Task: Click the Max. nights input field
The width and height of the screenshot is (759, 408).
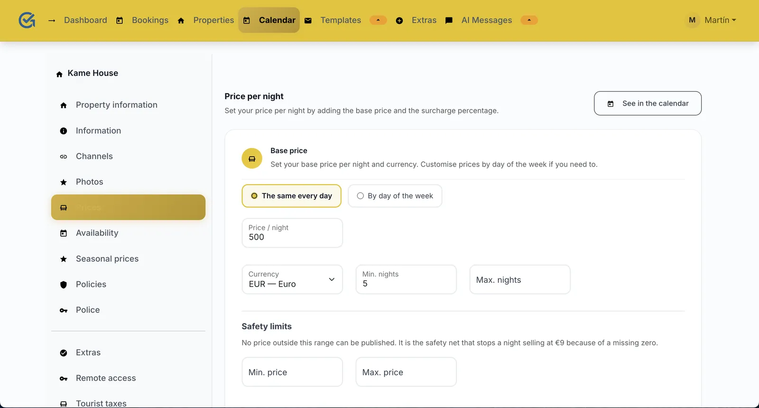Action: [520, 279]
